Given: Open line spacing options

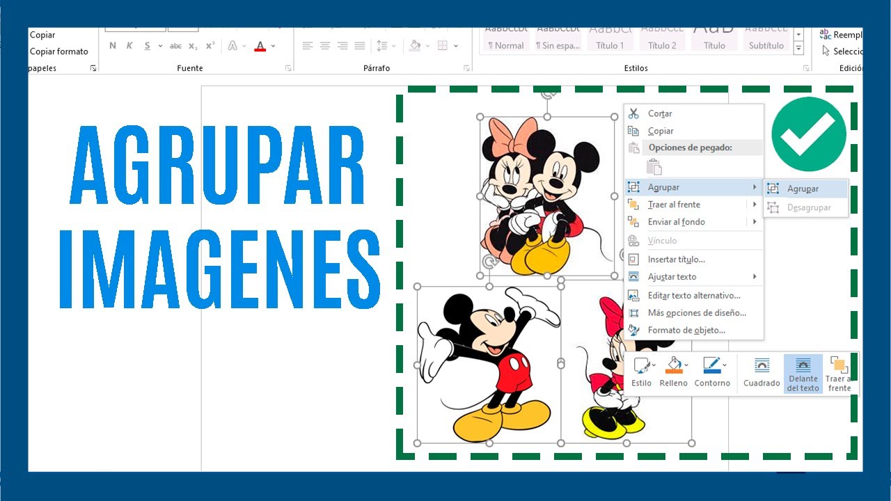Looking at the screenshot, I should (x=381, y=46).
